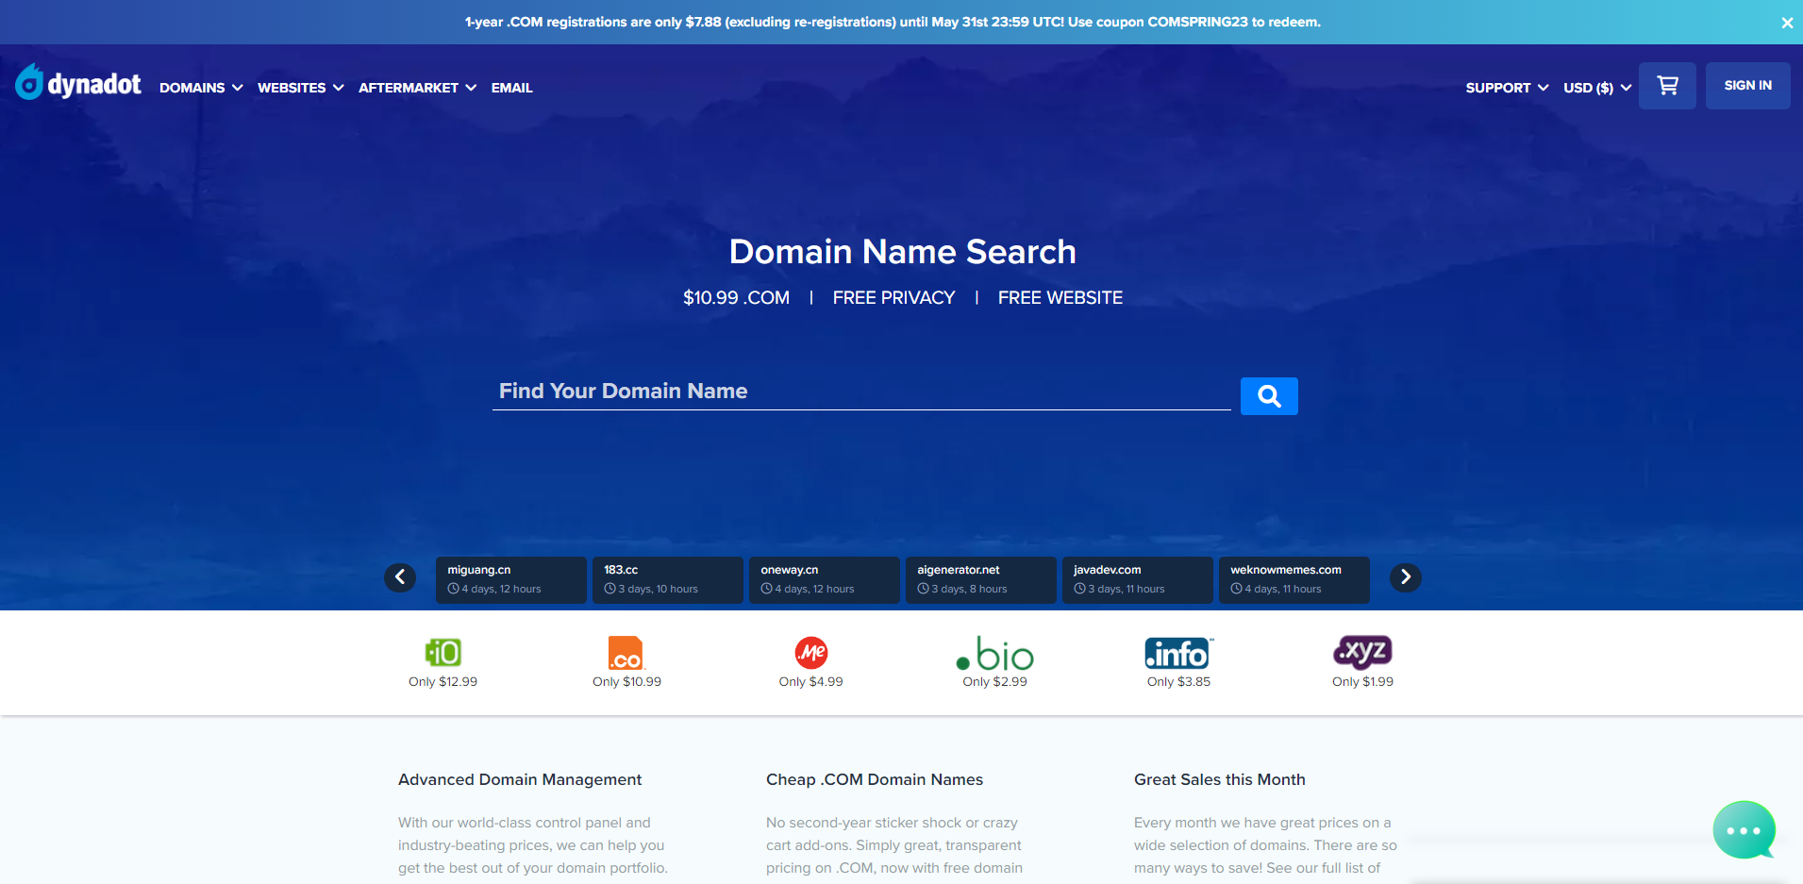The image size is (1803, 884).
Task: Select the .me domain logo
Action: click(x=811, y=652)
